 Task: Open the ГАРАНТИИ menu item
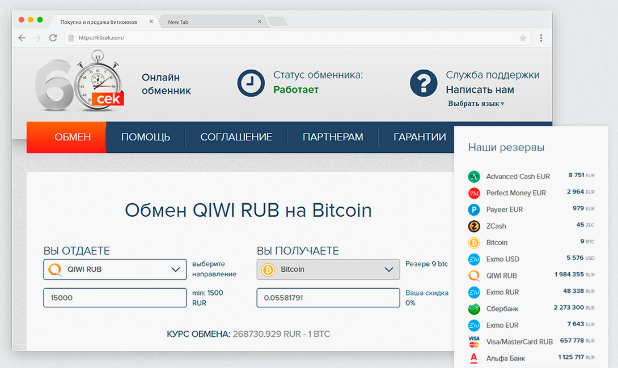click(x=420, y=137)
